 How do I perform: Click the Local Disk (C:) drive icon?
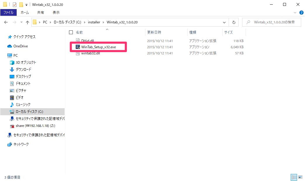12,112
